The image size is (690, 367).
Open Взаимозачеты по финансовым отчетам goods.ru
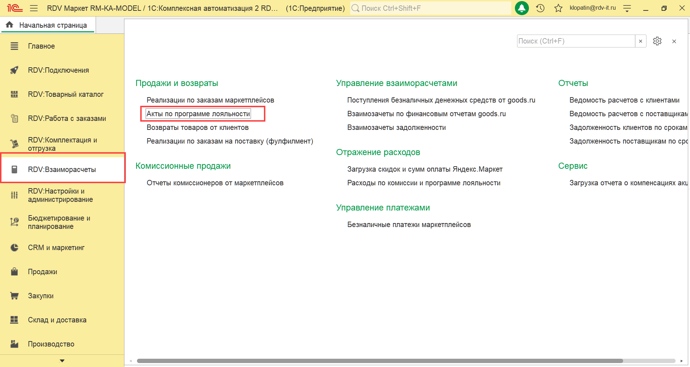click(x=426, y=114)
